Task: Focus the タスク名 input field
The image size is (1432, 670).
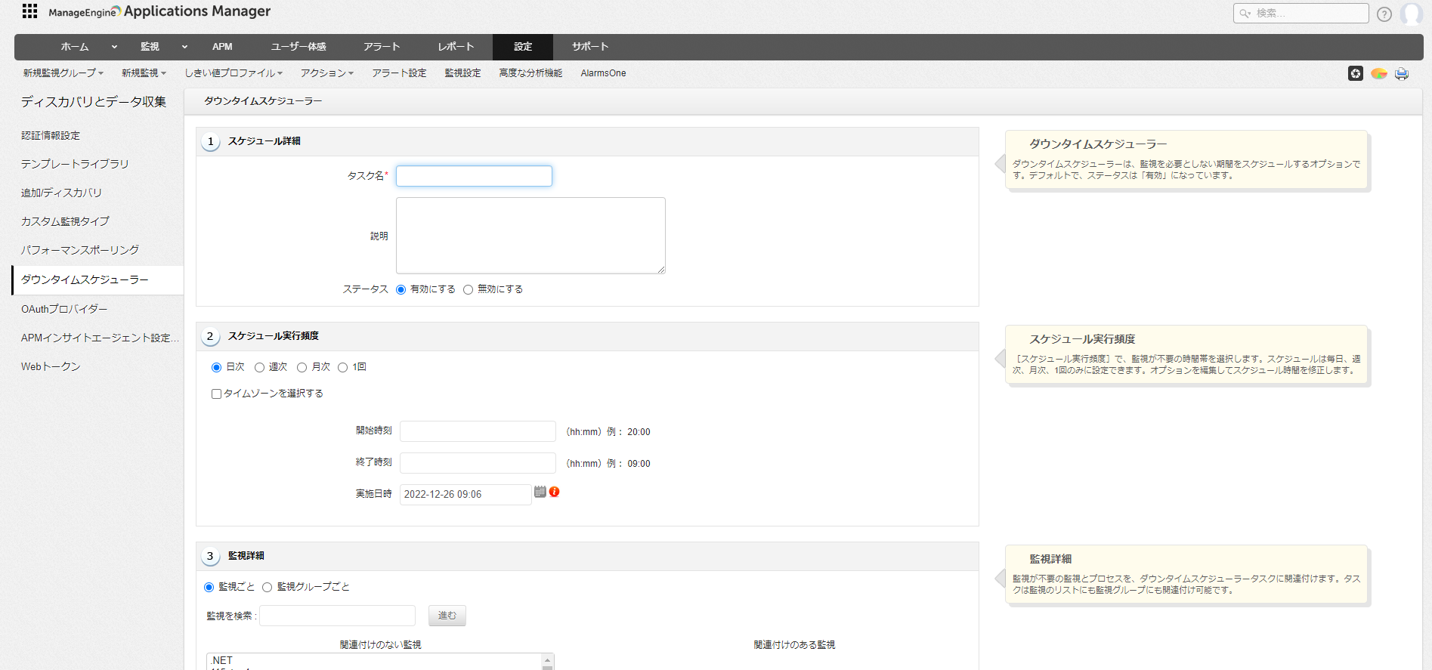Action: (474, 176)
